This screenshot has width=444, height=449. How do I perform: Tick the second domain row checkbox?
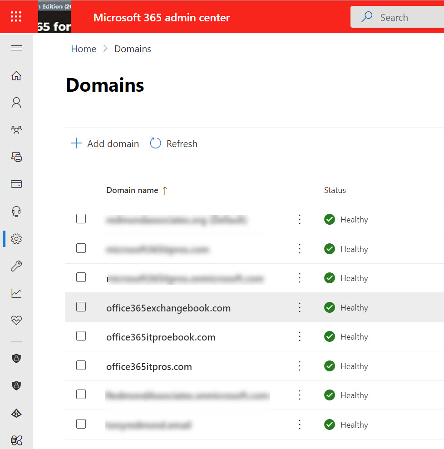coord(81,248)
